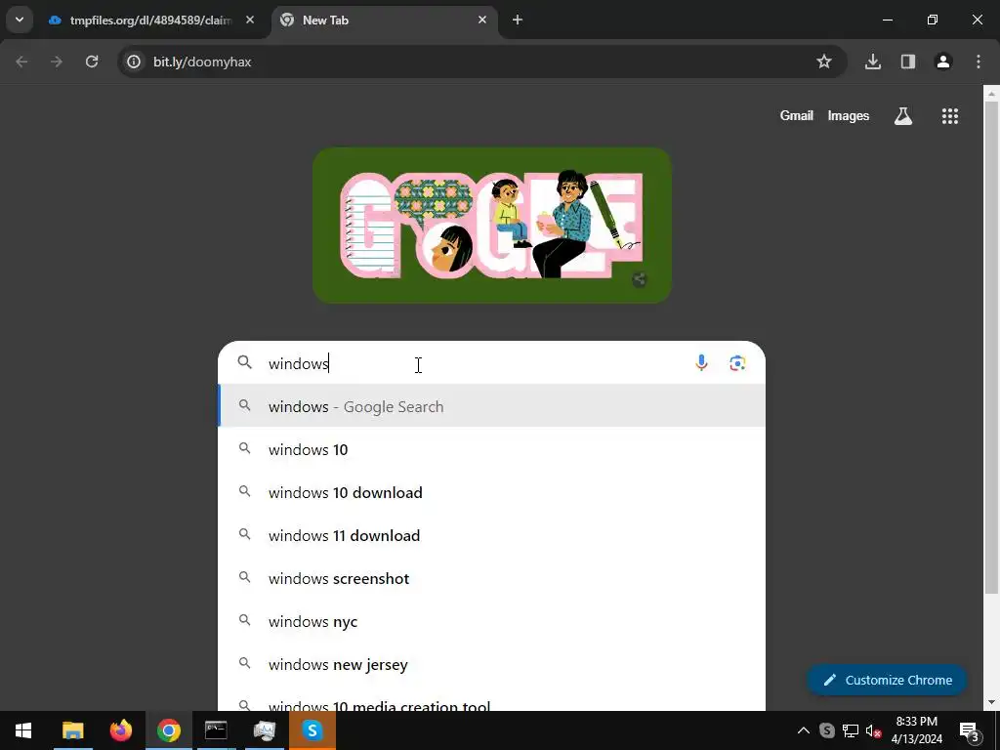Go forward with the forward arrow
The height and width of the screenshot is (750, 1000).
pos(57,62)
